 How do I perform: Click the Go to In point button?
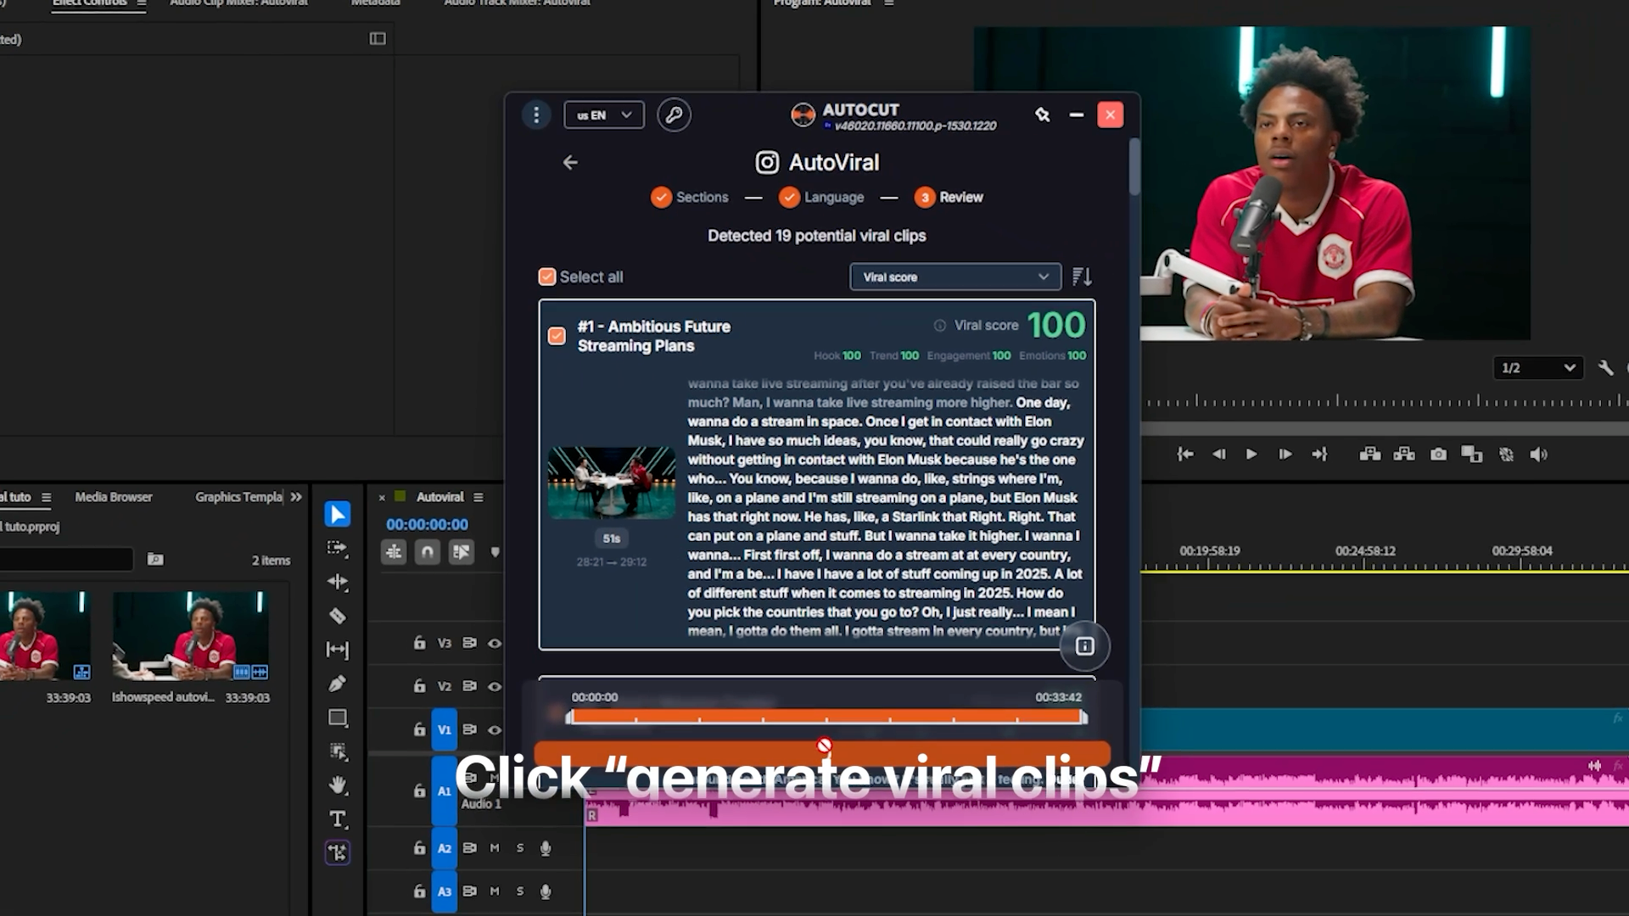pos(1185,455)
